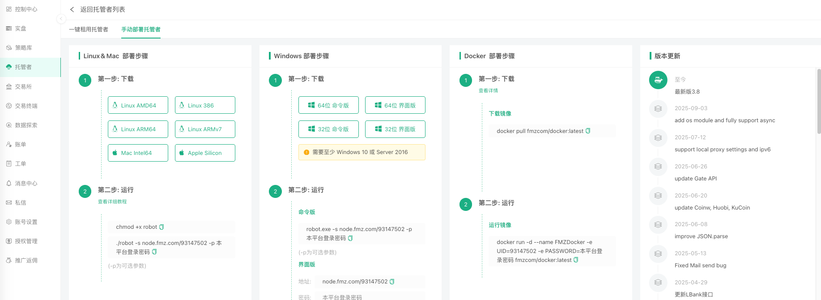Open 策略库 in the sidebar
Screen dimensions: 821x300
coord(30,47)
